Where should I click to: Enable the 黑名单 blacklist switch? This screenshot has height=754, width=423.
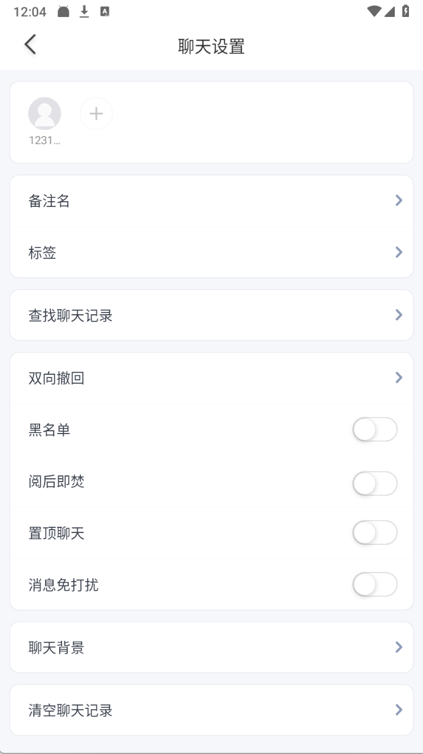tap(375, 430)
